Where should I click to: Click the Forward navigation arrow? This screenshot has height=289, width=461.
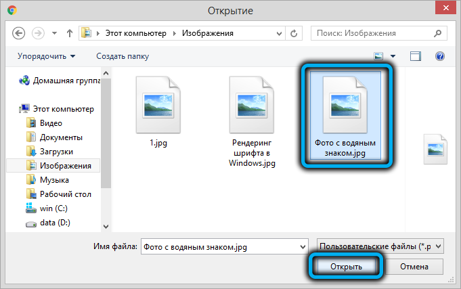(38, 33)
